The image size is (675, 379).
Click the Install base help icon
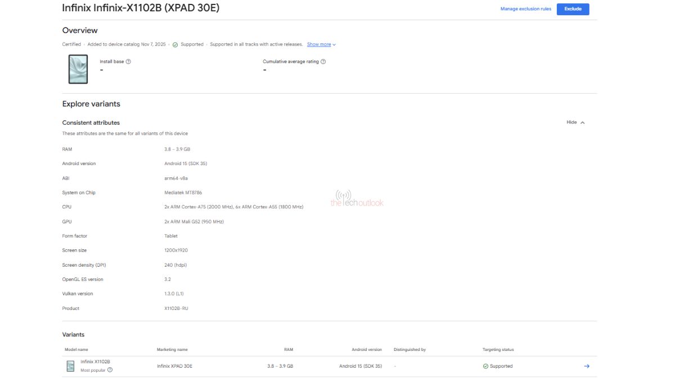(x=129, y=62)
